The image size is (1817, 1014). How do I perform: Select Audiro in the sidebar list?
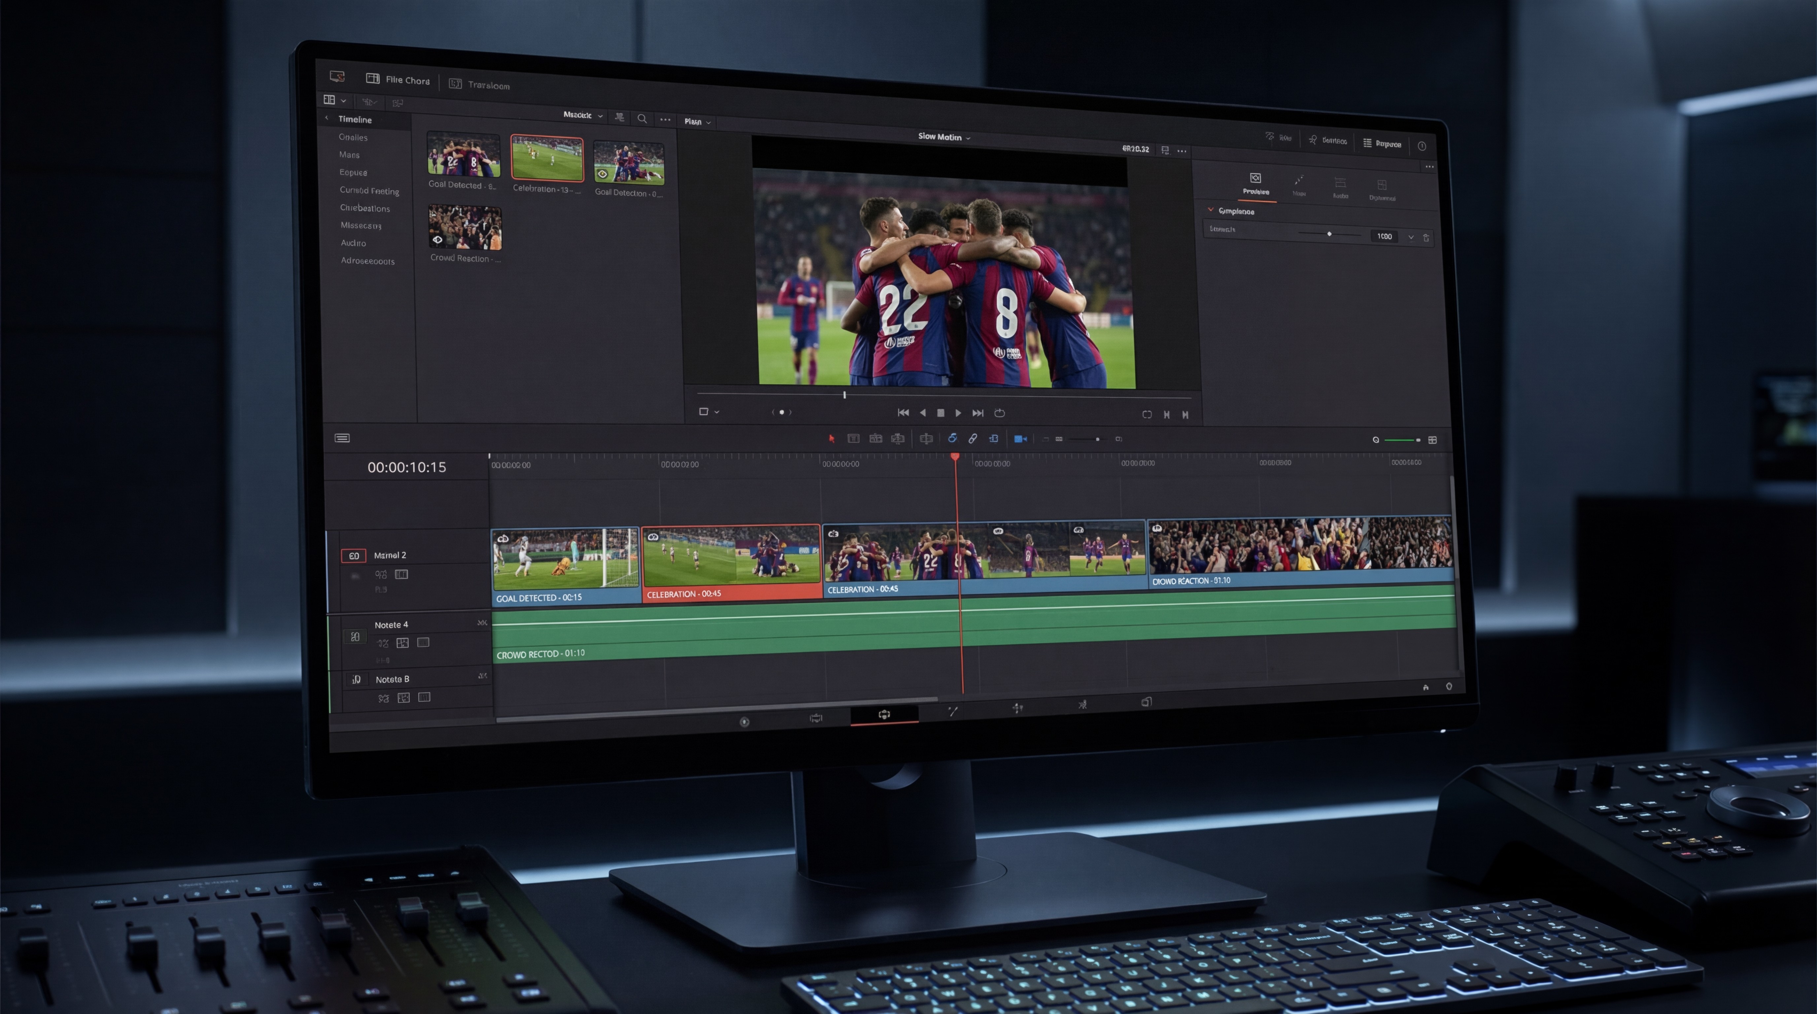pyautogui.click(x=353, y=243)
